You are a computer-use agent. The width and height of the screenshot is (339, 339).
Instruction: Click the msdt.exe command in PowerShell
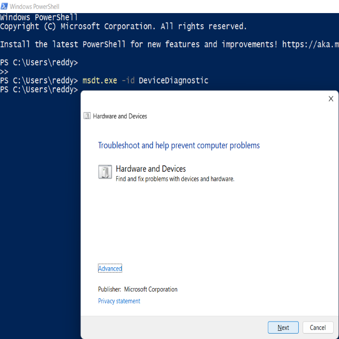point(100,81)
